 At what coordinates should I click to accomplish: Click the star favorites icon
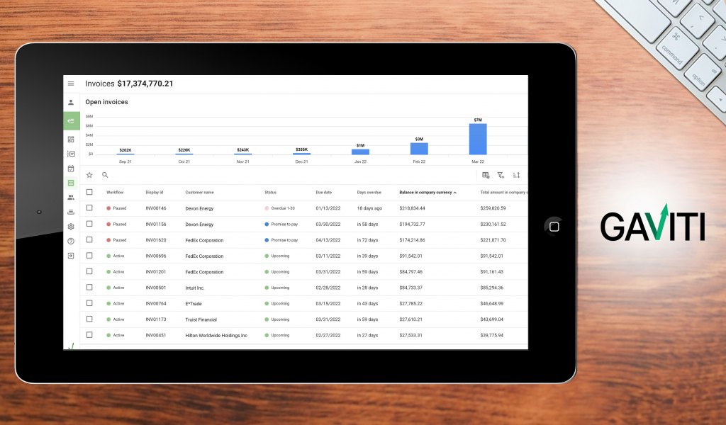click(x=89, y=175)
